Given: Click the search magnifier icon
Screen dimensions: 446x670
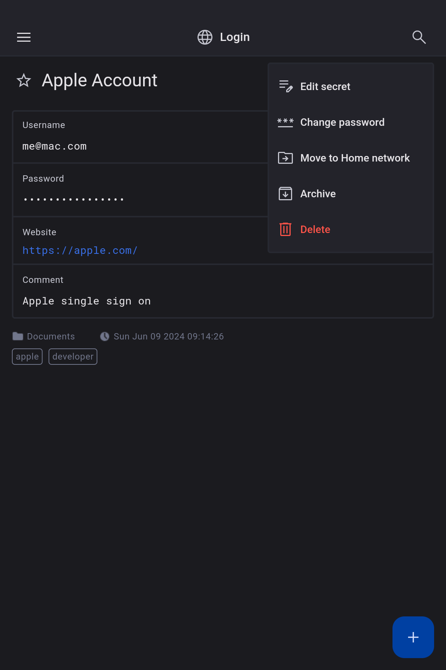Looking at the screenshot, I should click(419, 37).
